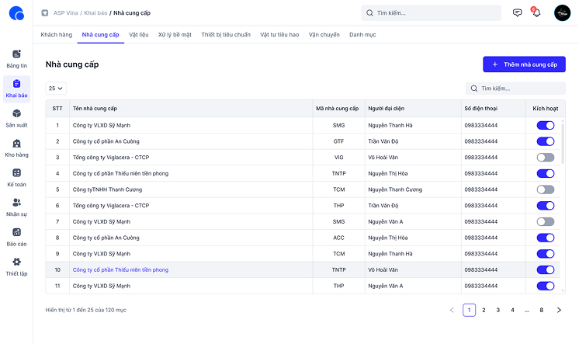The image size is (579, 344).
Task: Enable the toggle for supplier row 3
Action: click(545, 158)
